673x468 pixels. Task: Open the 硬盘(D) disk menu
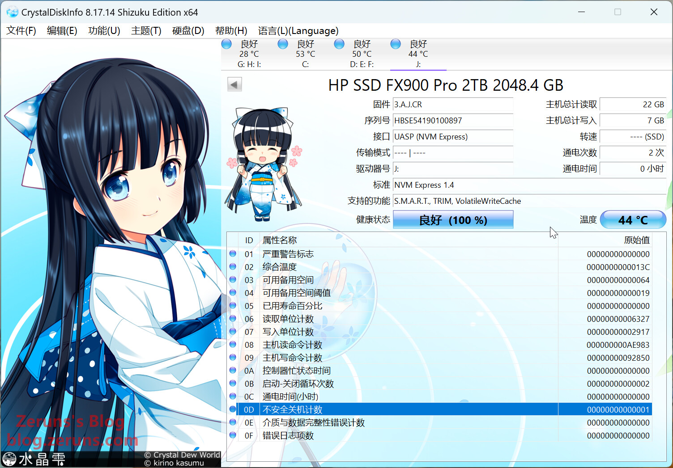click(188, 31)
